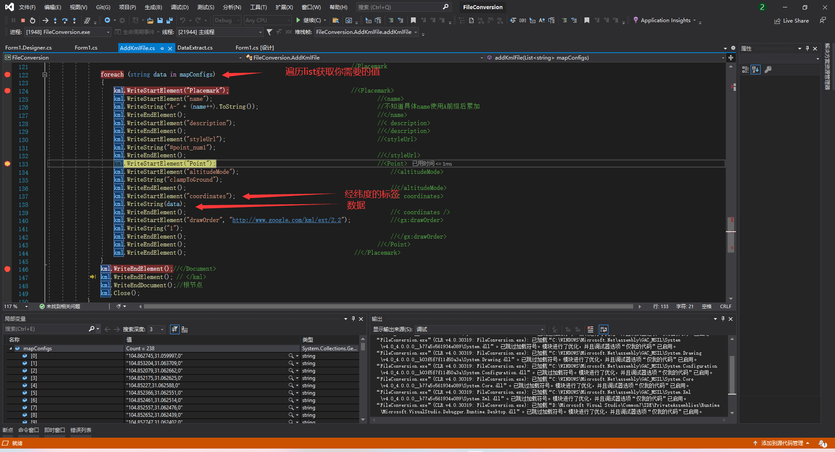835x452 pixels.
Task: Click 添加到源代码管理 in status bar
Action: (782, 443)
